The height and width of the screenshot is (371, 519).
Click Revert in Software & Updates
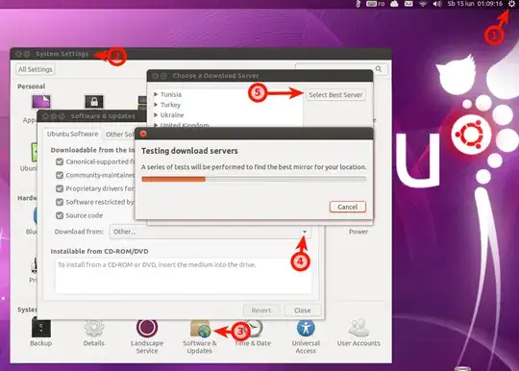(x=261, y=310)
